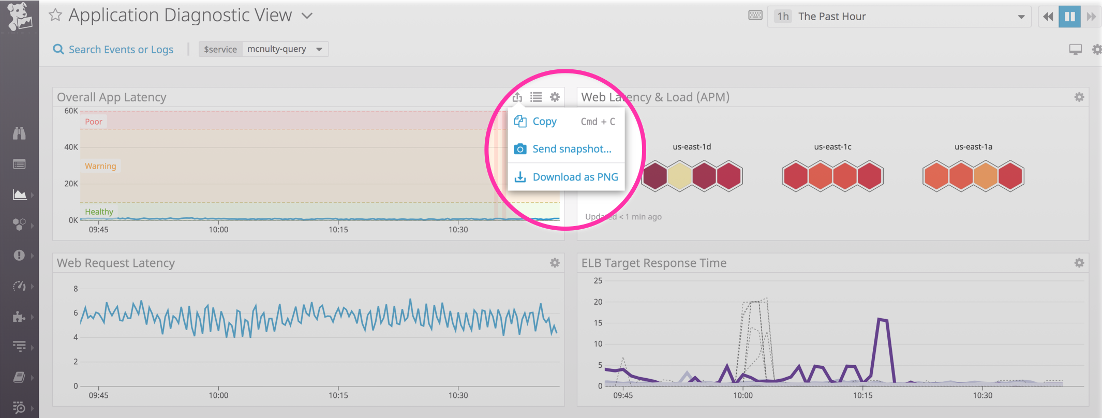Step back in time with rewind button

1048,17
